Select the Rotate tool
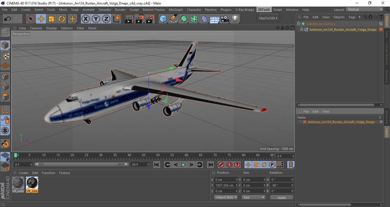This screenshot has height=207, width=390. click(62, 19)
